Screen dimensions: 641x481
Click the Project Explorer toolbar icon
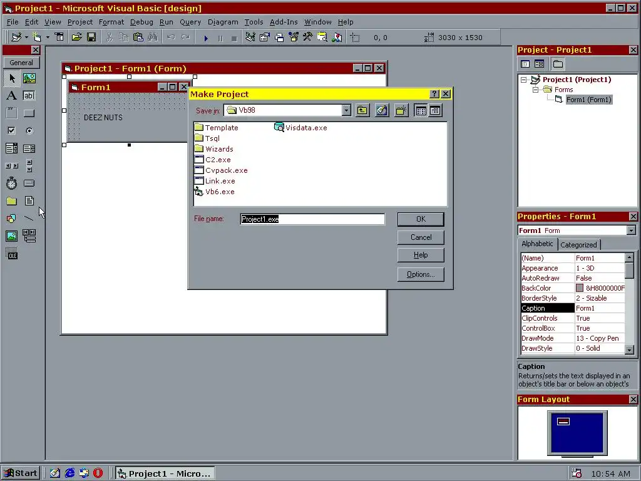250,38
